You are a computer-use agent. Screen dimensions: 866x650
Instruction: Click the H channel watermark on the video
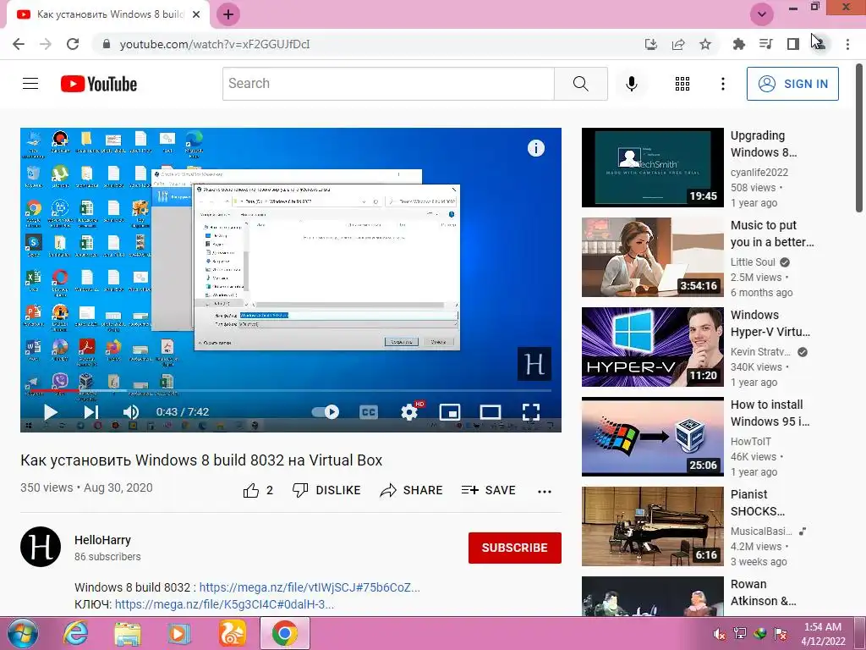(x=534, y=364)
